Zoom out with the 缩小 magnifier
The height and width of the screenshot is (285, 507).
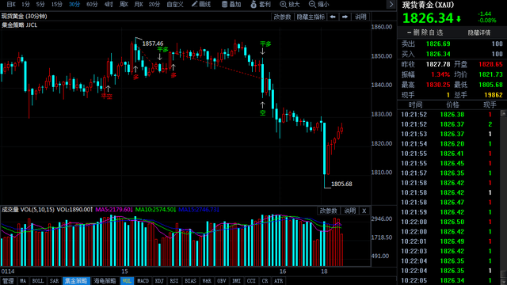pyautogui.click(x=318, y=4)
